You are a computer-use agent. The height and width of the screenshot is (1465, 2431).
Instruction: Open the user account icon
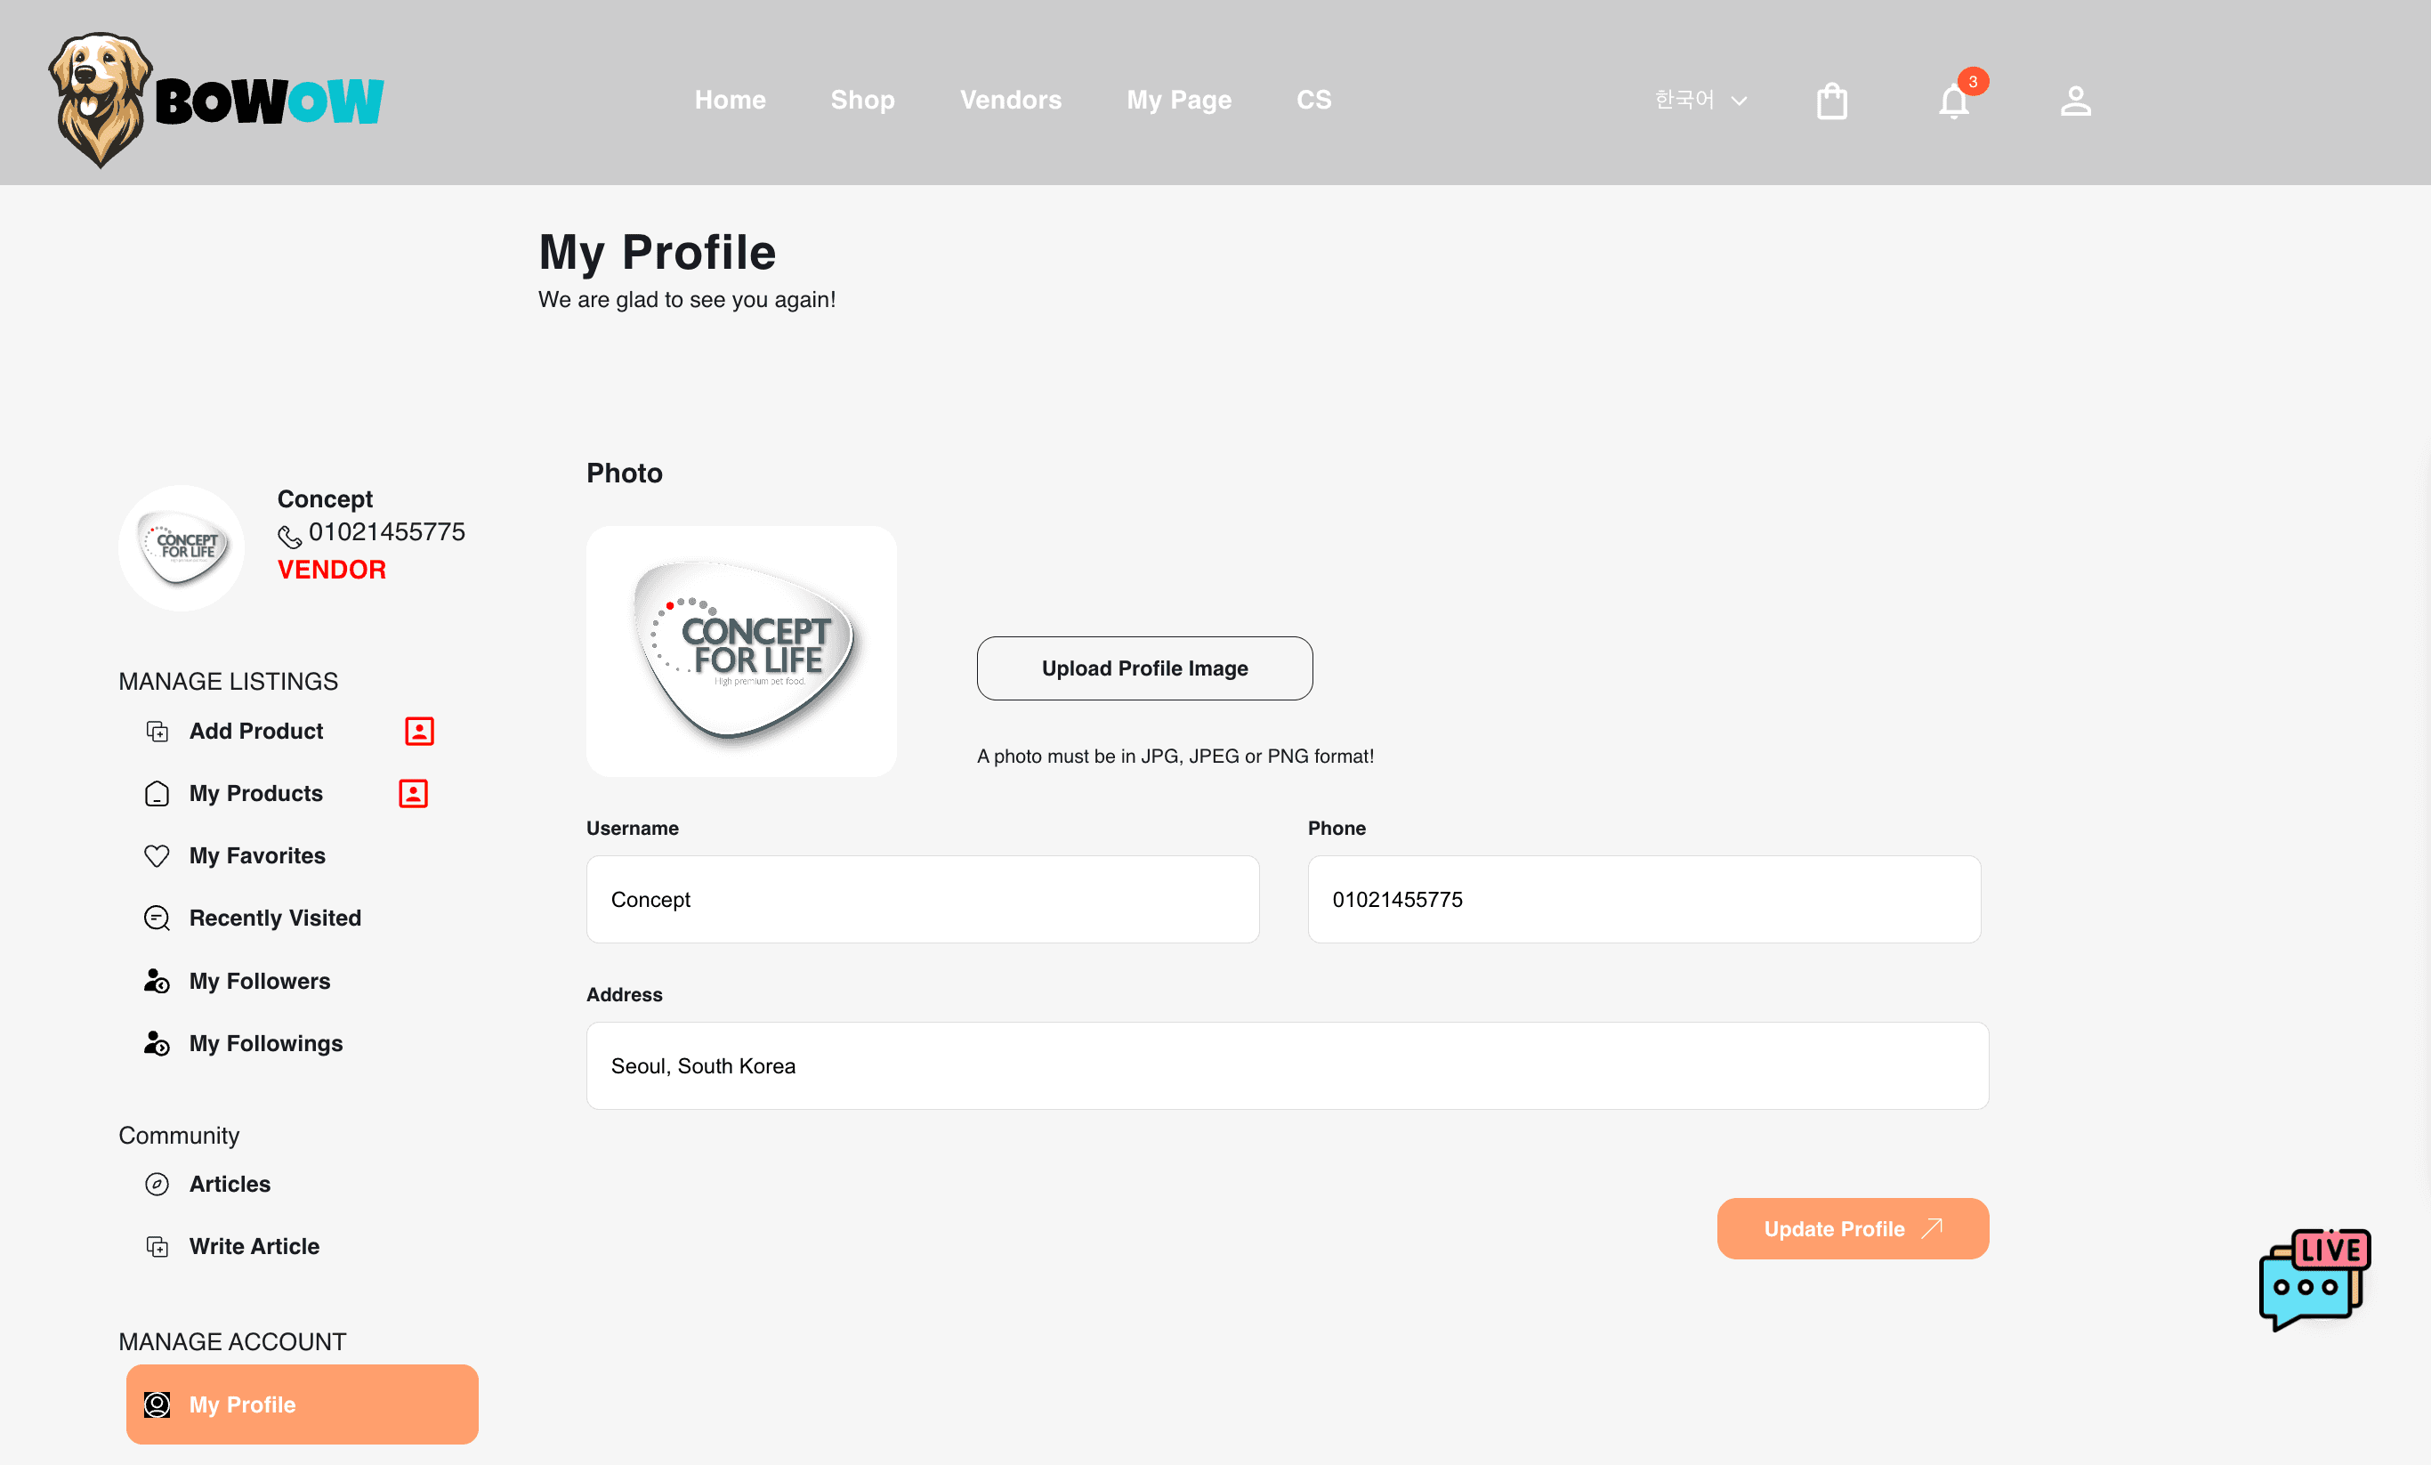click(x=2075, y=101)
